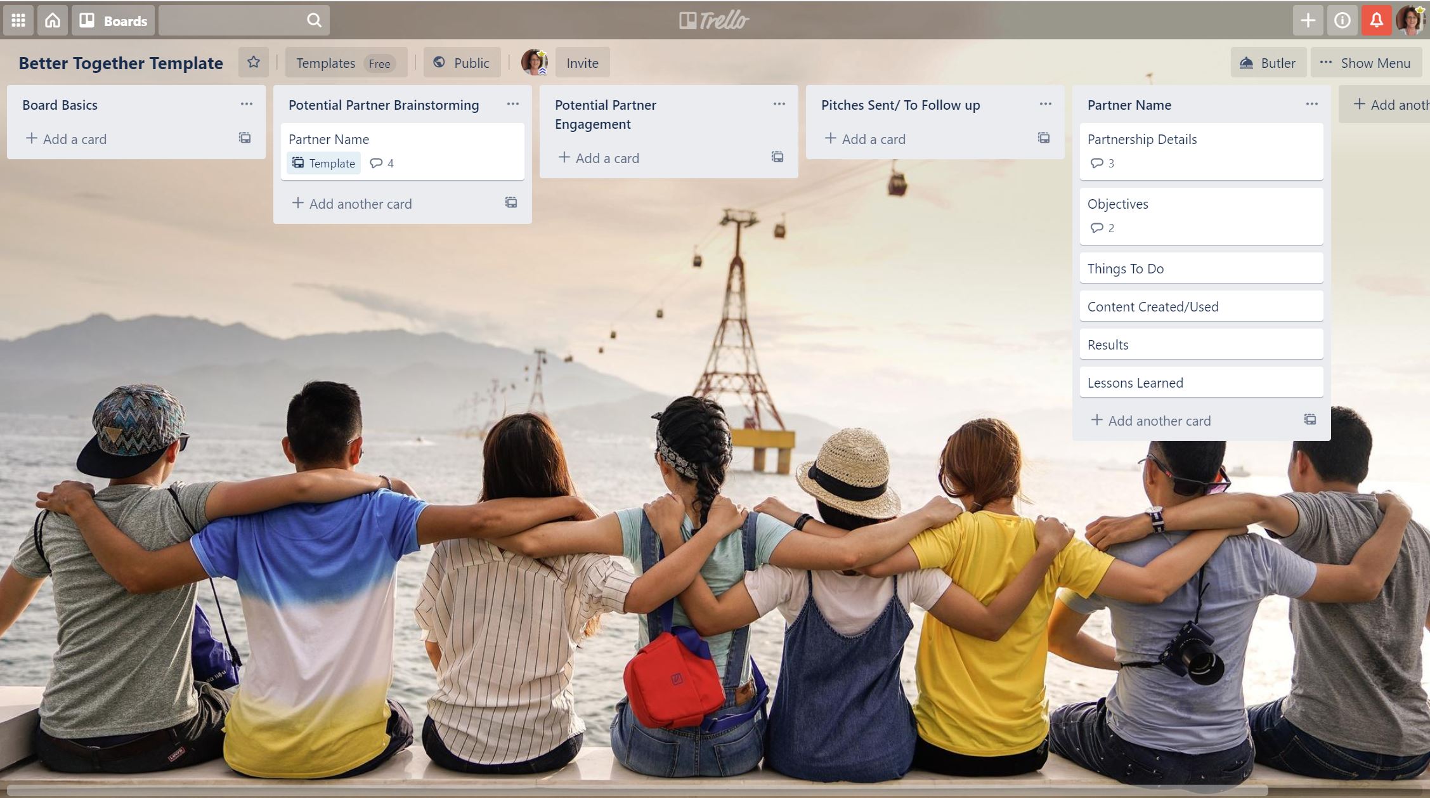Expand Partner Name list actions ellipsis
1430x798 pixels.
coord(1311,104)
